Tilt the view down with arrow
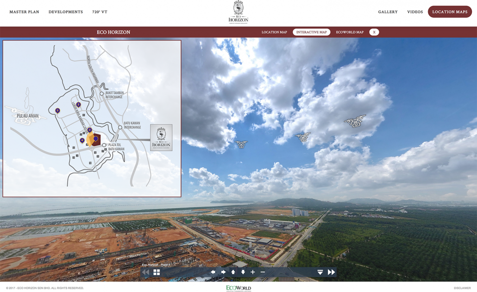This screenshot has width=477, height=292. click(x=243, y=272)
